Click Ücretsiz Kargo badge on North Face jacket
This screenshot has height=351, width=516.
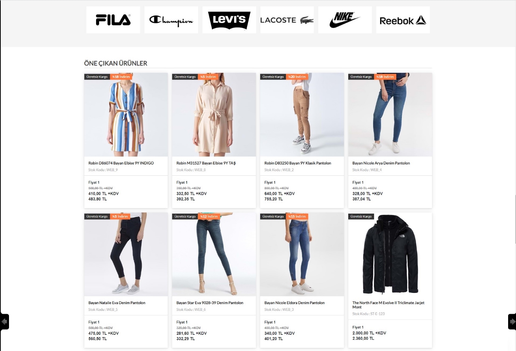coord(361,216)
